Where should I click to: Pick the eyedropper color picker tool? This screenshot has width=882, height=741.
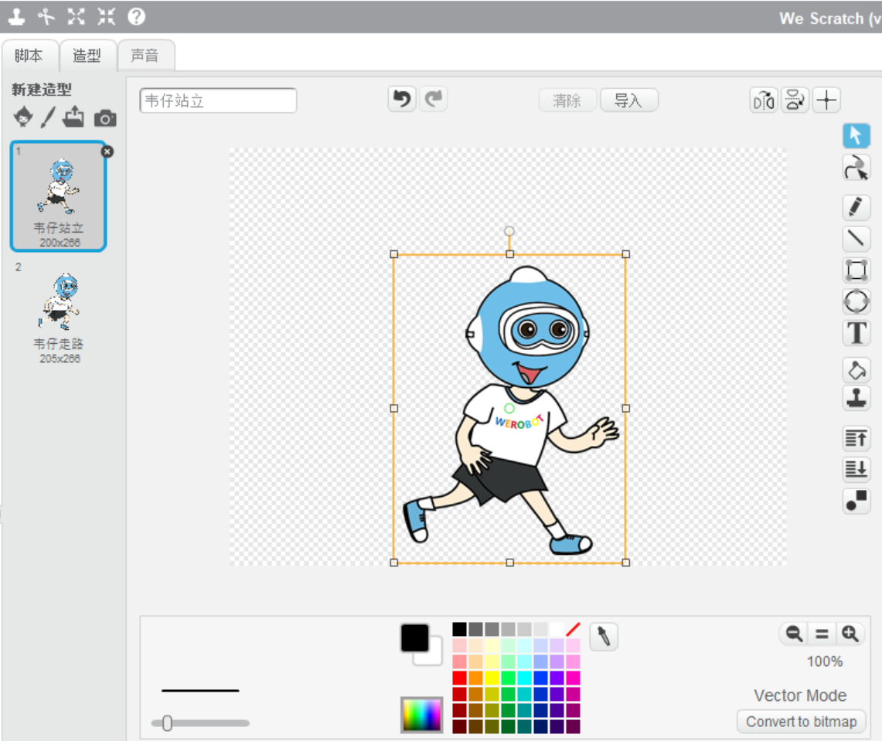point(604,637)
